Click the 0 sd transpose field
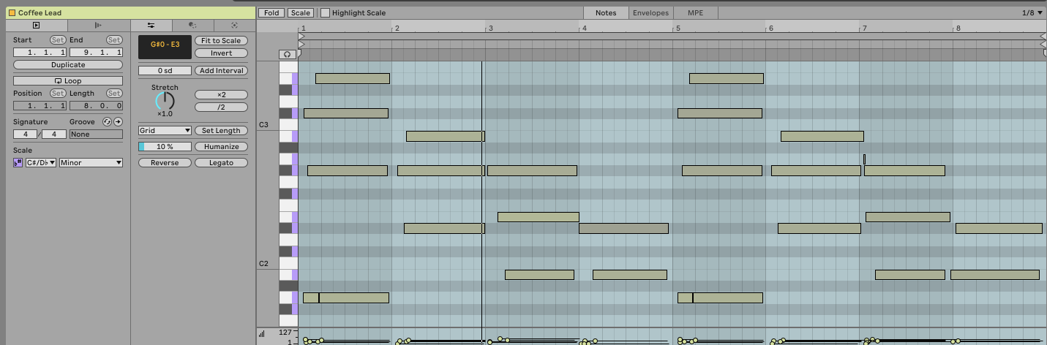Screen dimensions: 1047x345 pos(165,71)
